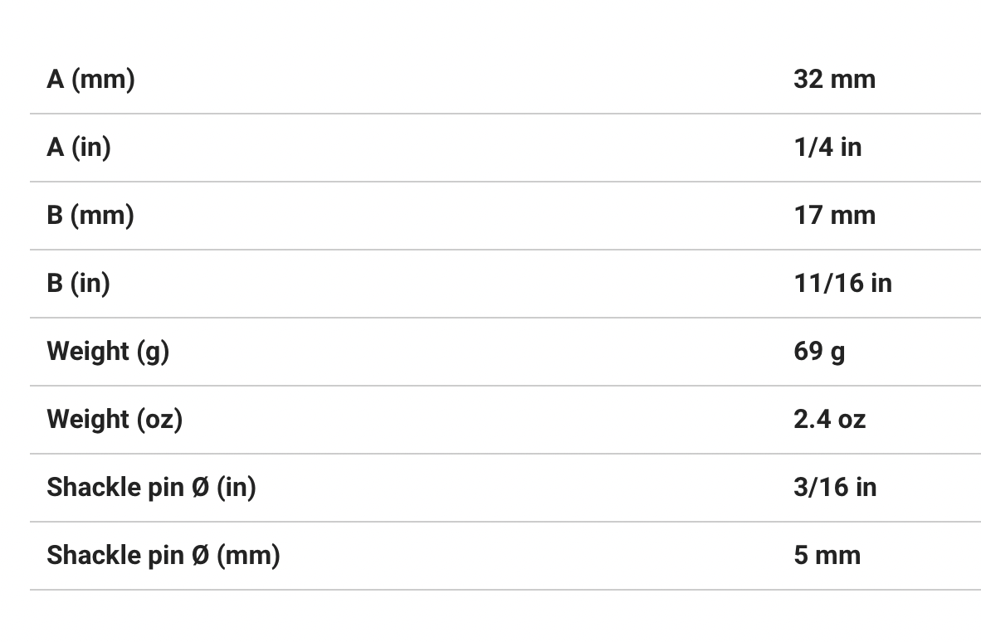981x642 pixels.
Task: Click the "Shackle pin Ø (in)" label
Action: [151, 488]
